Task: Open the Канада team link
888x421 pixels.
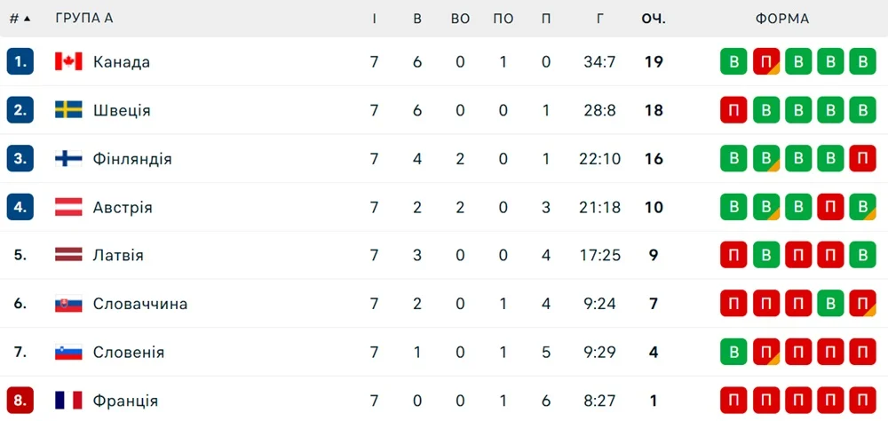Action: [x=121, y=62]
